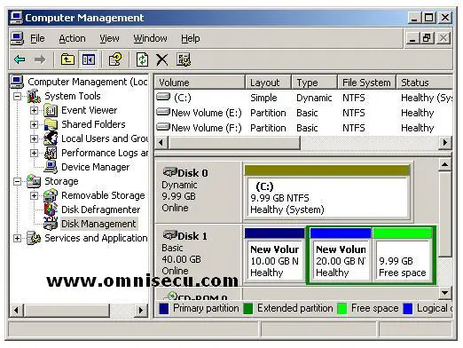Click the Forward arrow toolbar icon
Screen dimensions: 463x348
click(40, 59)
